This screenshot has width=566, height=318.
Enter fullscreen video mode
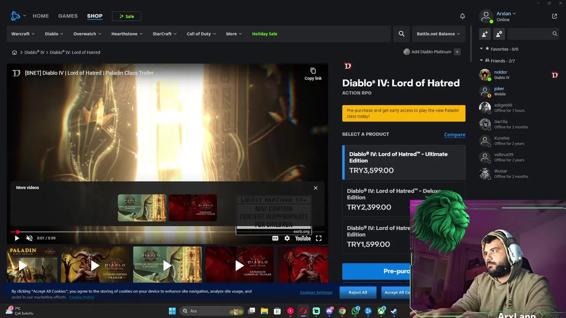click(x=318, y=238)
